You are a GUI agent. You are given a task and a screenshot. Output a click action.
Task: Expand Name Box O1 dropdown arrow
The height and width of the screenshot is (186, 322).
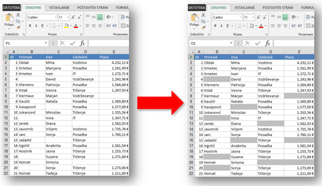click(231, 43)
